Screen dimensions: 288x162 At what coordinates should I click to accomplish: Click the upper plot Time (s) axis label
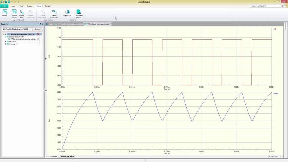(x=167, y=89)
